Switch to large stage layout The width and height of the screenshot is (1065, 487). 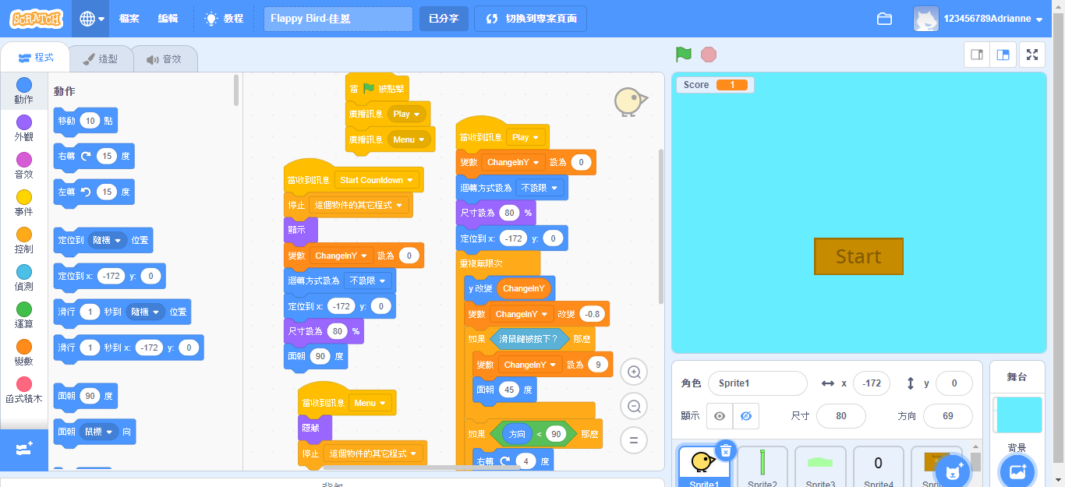(x=1003, y=55)
